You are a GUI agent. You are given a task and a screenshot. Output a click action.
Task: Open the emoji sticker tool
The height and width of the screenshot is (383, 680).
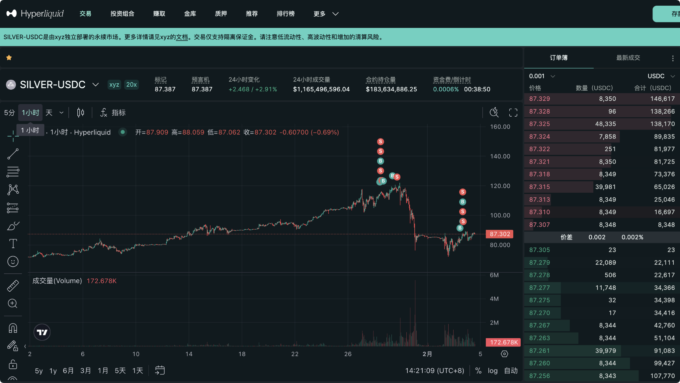click(13, 261)
